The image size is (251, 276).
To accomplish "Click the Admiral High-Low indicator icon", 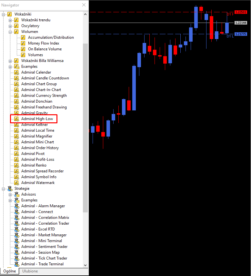I will tap(16, 119).
